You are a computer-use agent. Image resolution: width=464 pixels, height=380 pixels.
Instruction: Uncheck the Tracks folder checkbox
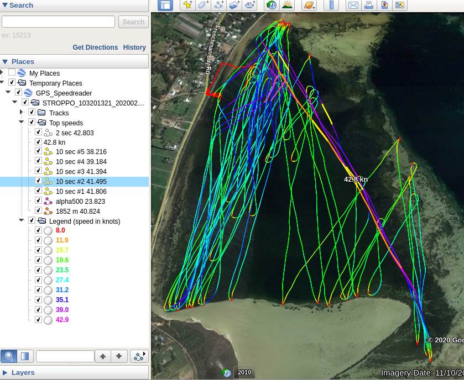[x=32, y=113]
